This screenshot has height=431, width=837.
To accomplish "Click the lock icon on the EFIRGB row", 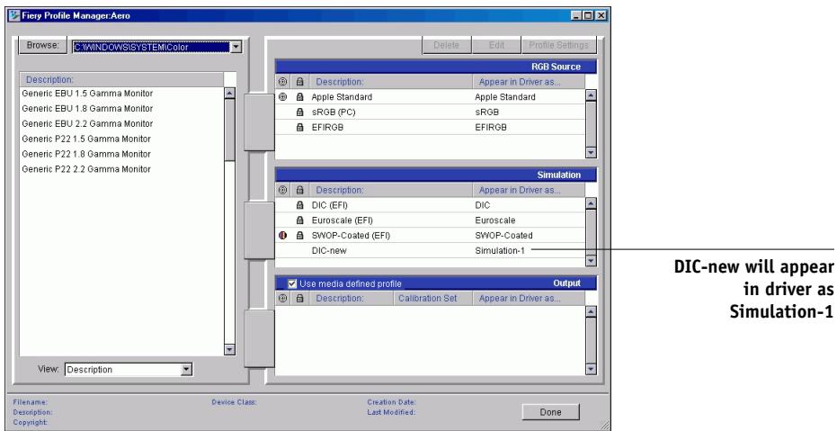I will [299, 127].
